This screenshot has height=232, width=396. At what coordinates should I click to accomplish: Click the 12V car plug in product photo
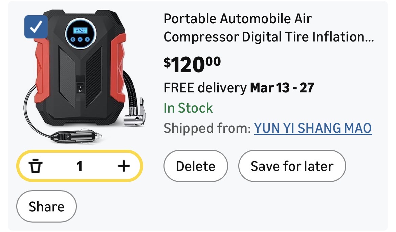click(76, 137)
